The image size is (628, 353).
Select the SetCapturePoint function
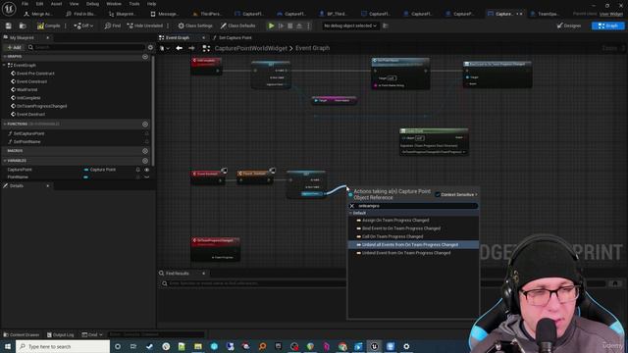[x=28, y=133]
